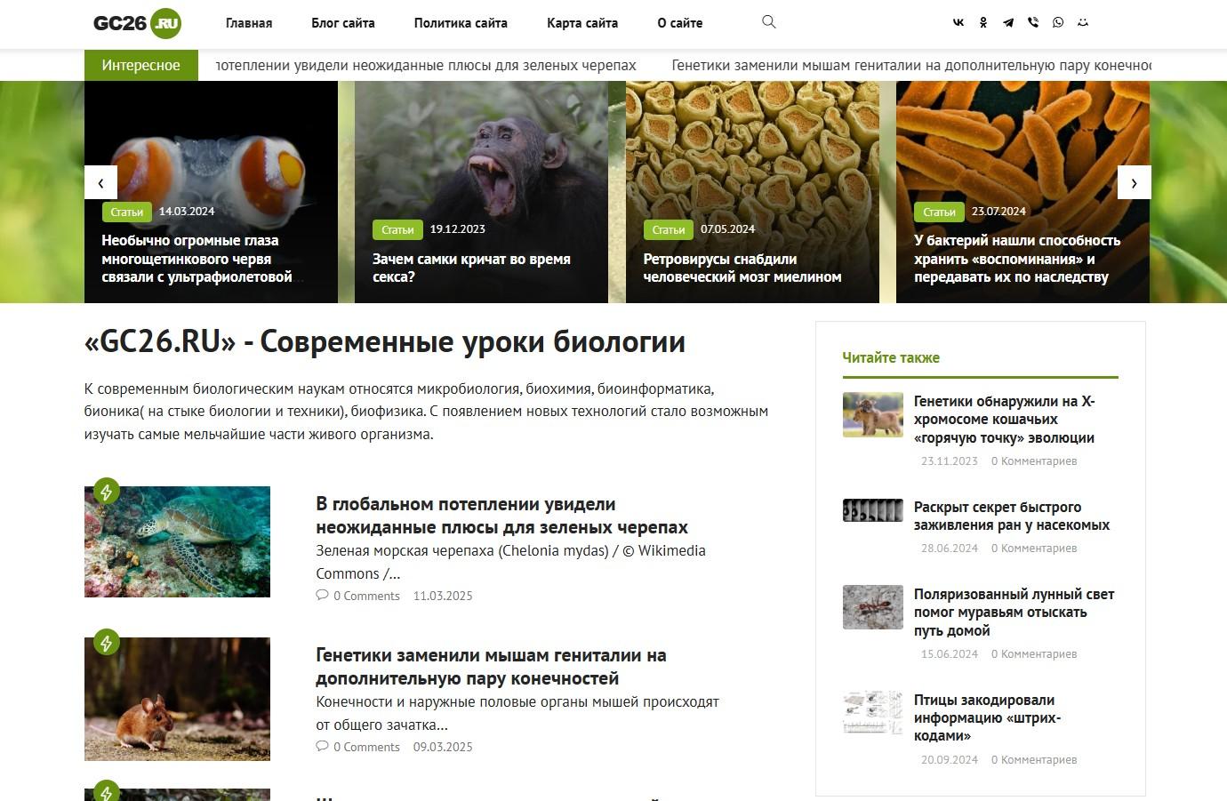Click lion cub thumbnail in sidebar

(873, 415)
